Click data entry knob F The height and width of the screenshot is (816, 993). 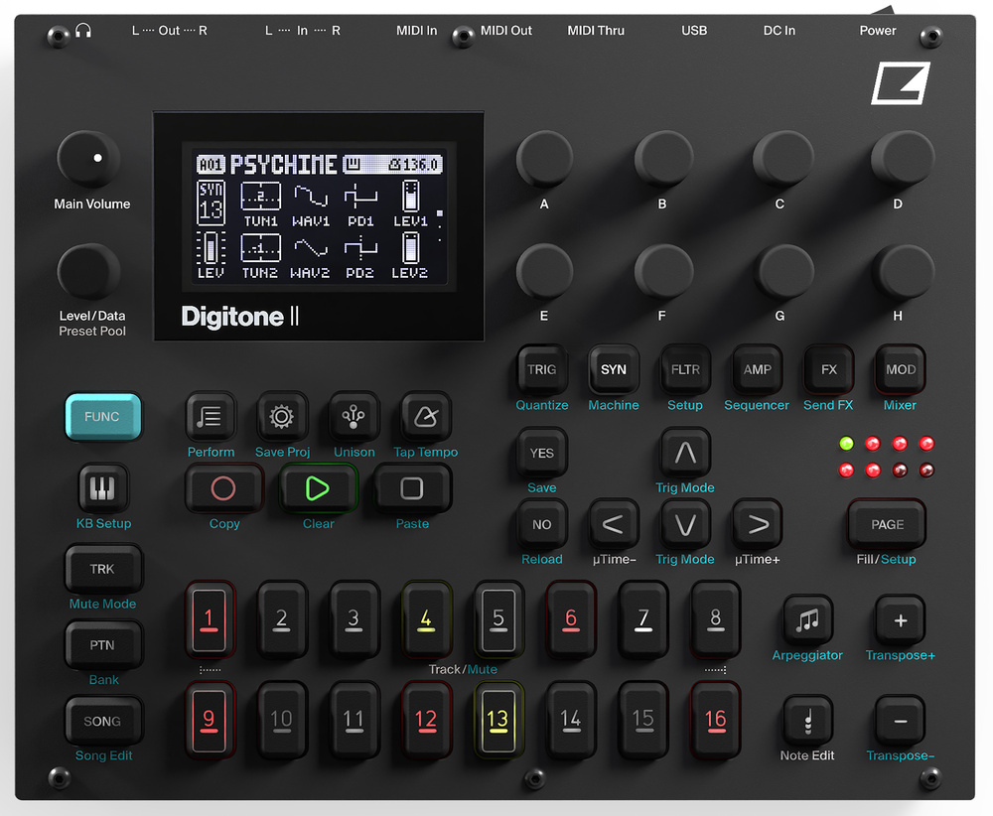(x=662, y=272)
